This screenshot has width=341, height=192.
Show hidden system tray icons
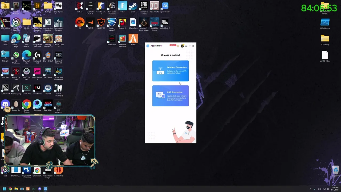(310, 189)
